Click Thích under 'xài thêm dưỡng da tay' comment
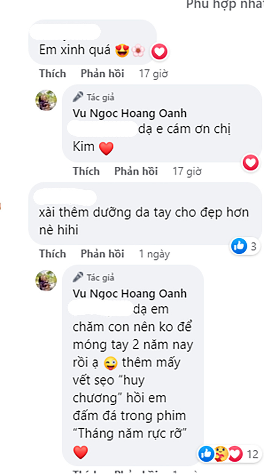Image resolution: width=264 pixels, height=476 pixels. 52,254
